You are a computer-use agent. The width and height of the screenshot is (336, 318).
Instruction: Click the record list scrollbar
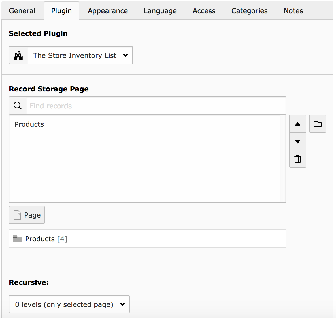point(283,158)
